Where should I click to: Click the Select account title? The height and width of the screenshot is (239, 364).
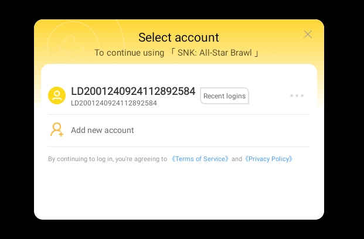coord(178,37)
